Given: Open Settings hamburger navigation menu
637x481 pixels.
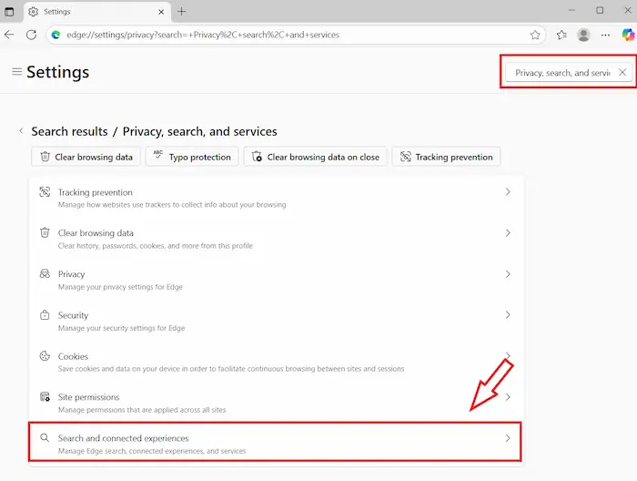Looking at the screenshot, I should pyautogui.click(x=16, y=72).
